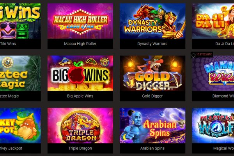Open the Magical Wolf game thumbnail
234x156 pixels.
tap(213, 126)
